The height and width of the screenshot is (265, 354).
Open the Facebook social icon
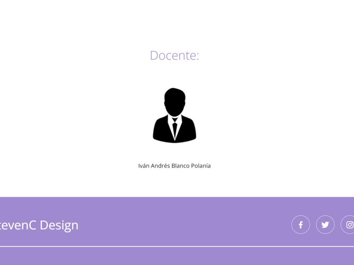point(301,225)
